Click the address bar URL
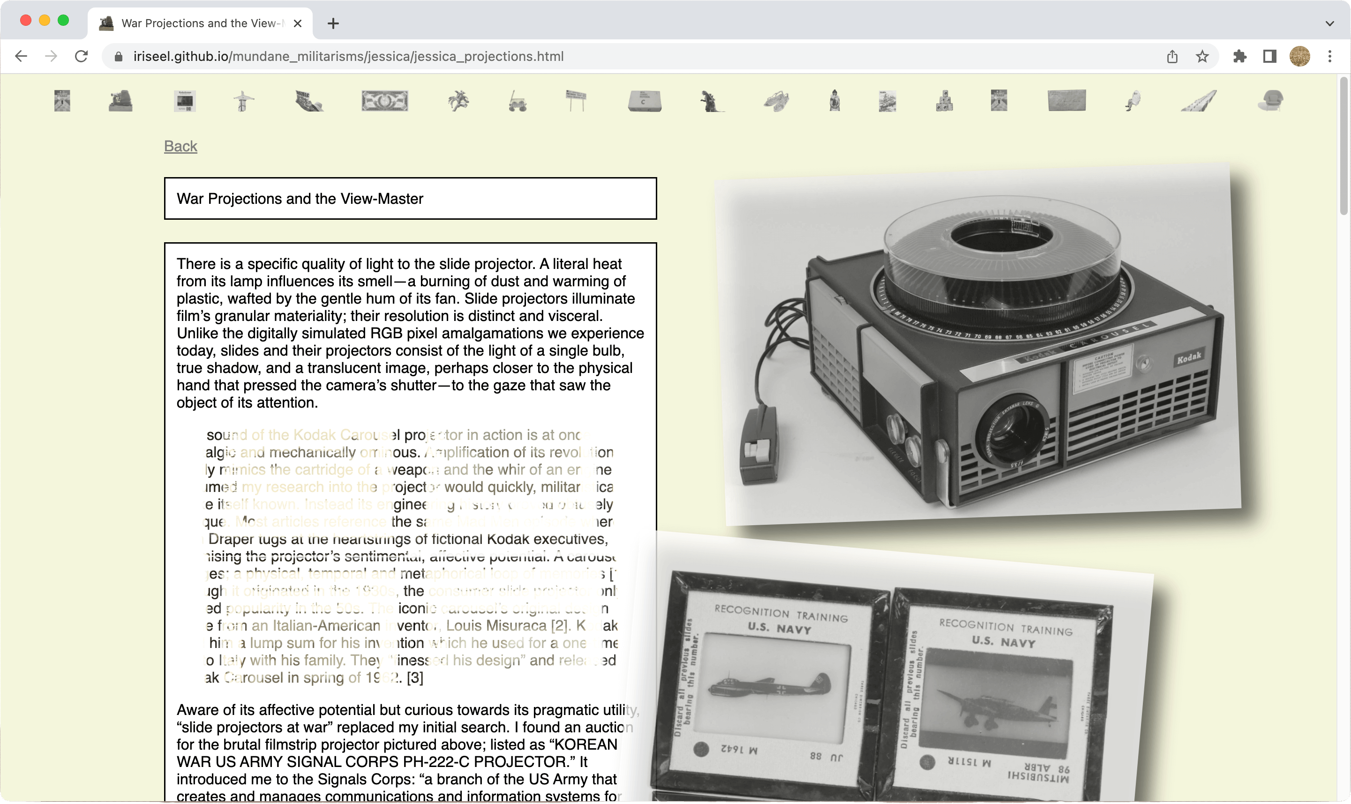The width and height of the screenshot is (1351, 804). point(348,56)
